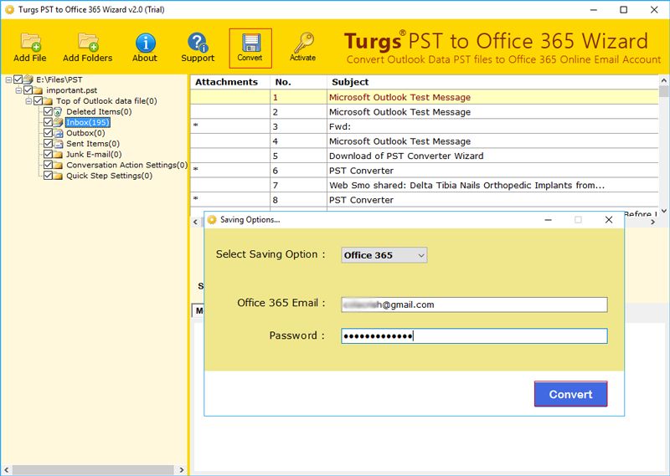Close the Saving Options dialog
Viewport: 670px width, 476px height.
point(609,220)
